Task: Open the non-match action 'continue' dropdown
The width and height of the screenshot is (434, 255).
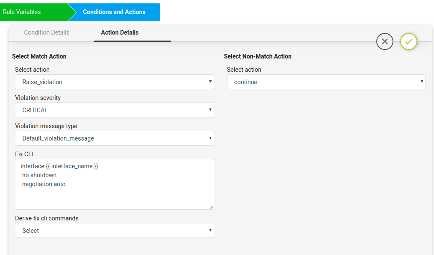Action: tap(326, 82)
